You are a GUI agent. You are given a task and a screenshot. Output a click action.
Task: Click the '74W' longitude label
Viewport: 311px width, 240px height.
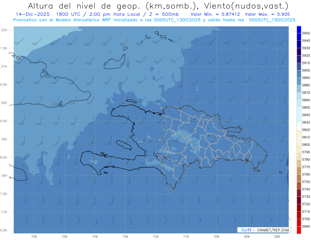pos(95,236)
